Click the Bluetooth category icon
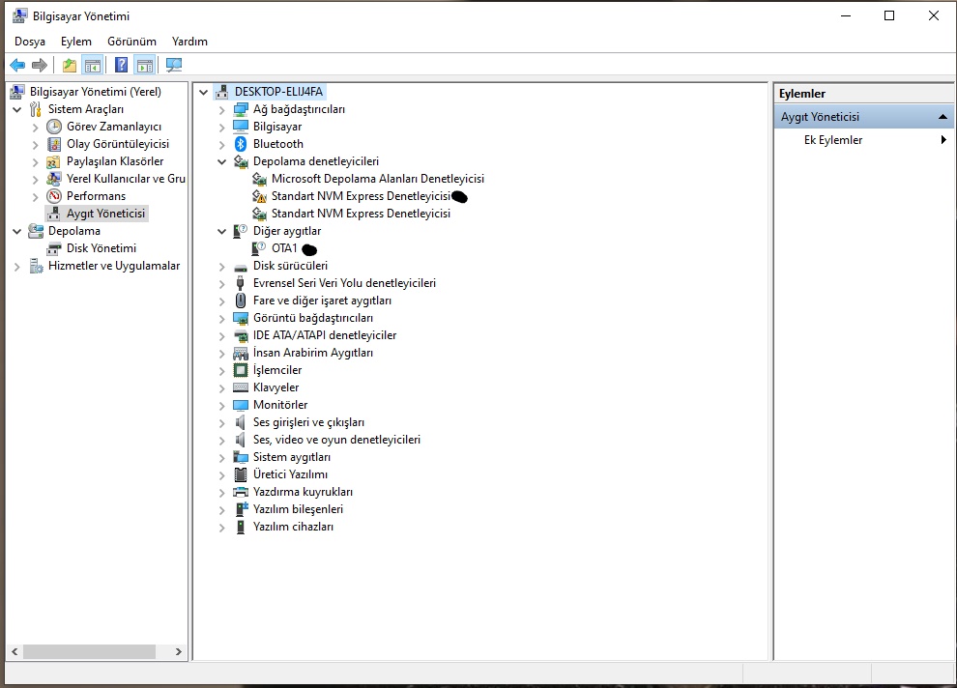This screenshot has height=688, width=957. (241, 144)
